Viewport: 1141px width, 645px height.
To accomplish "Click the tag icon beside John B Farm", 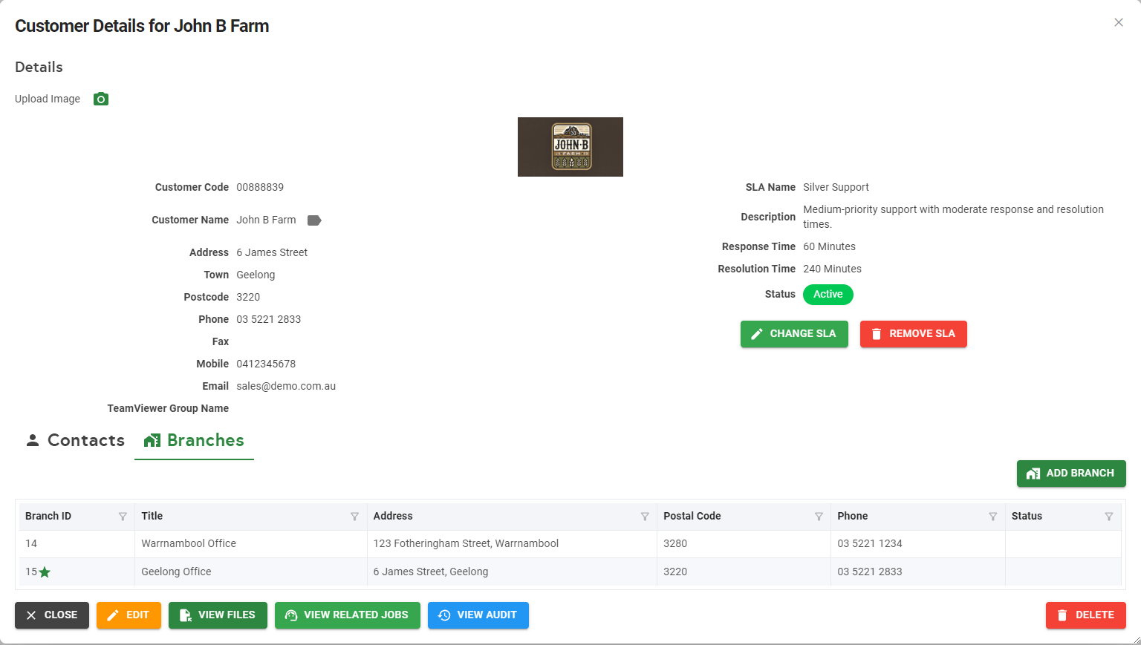I will pyautogui.click(x=314, y=220).
